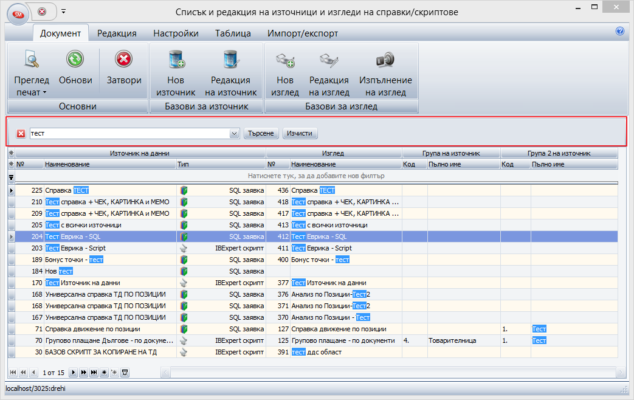Click the Група 2 на източник band header
The height and width of the screenshot is (400, 634).
point(559,153)
